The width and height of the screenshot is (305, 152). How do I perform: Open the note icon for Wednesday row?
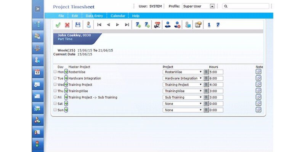tap(258, 84)
